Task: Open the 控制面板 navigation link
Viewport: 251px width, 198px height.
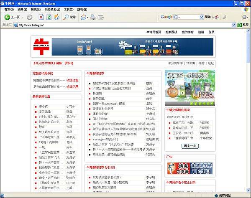Action: [172, 32]
